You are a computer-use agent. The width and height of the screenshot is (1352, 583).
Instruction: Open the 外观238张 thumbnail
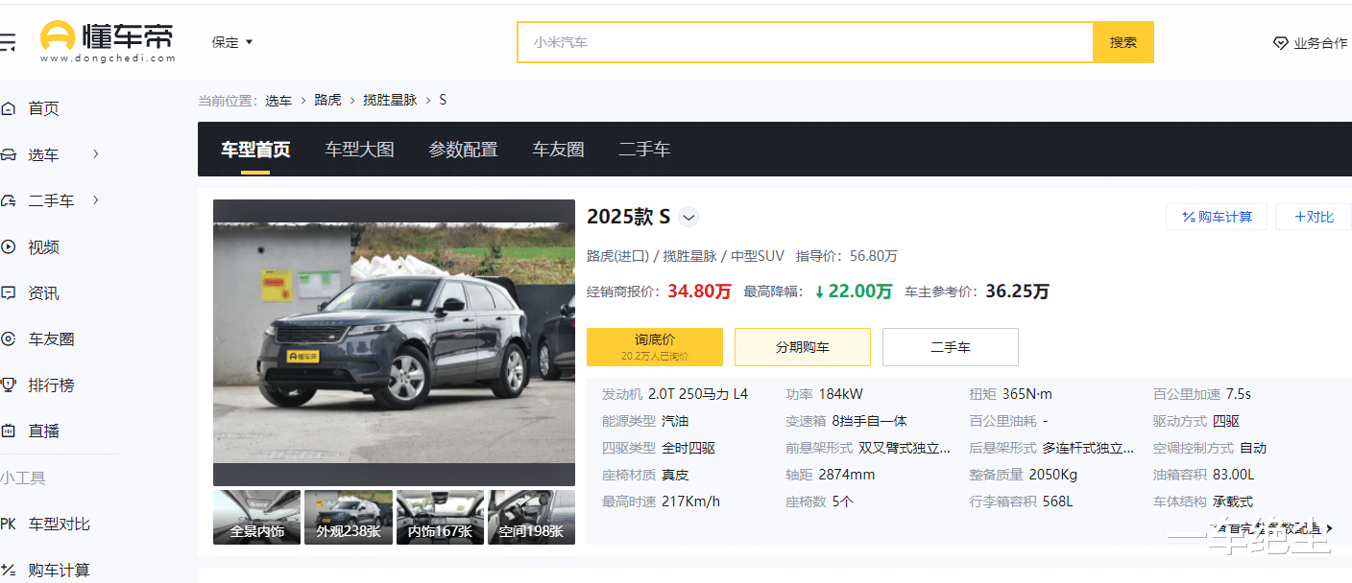pyautogui.click(x=349, y=517)
